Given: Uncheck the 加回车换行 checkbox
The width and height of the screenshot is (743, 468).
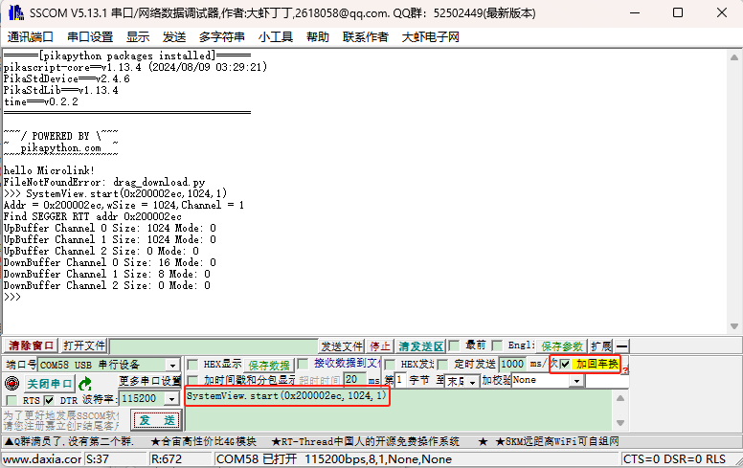Looking at the screenshot, I should click(565, 364).
